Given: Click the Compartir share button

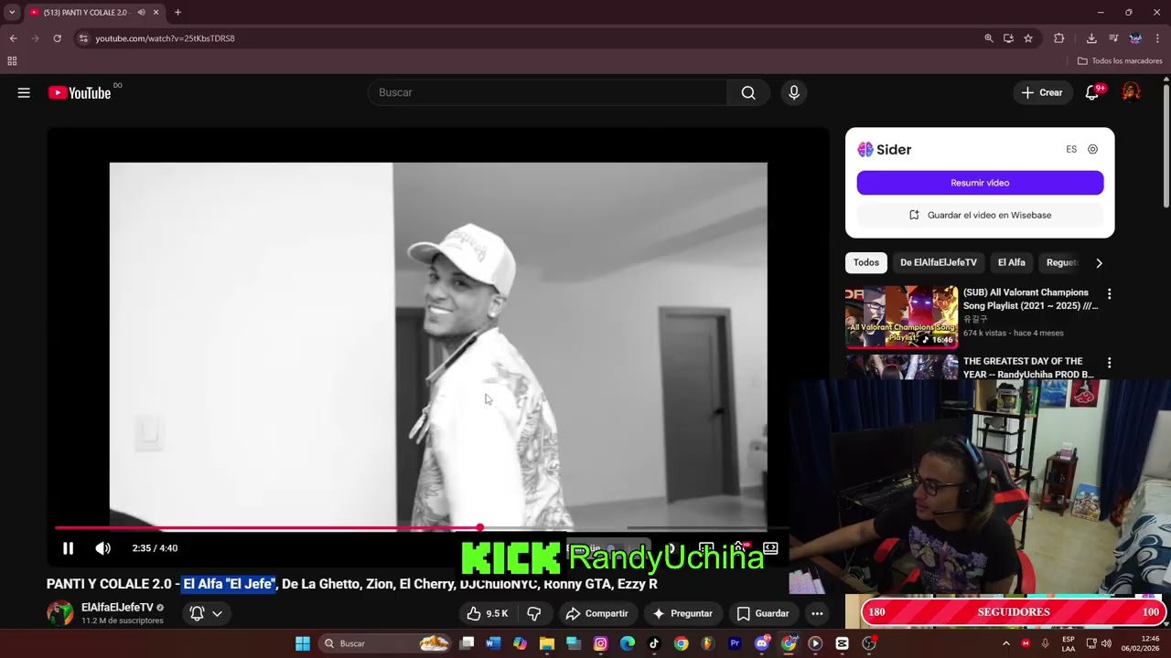Looking at the screenshot, I should pyautogui.click(x=596, y=613).
